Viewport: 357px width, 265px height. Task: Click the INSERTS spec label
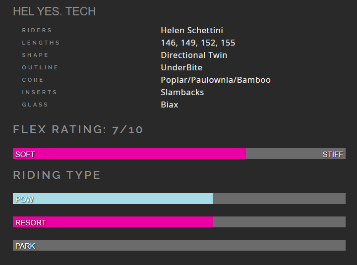[x=39, y=92]
